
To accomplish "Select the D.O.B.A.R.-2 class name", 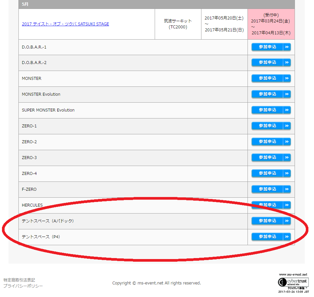I will coord(34,63).
